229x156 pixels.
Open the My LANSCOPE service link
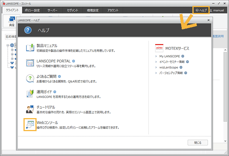click(x=170, y=56)
